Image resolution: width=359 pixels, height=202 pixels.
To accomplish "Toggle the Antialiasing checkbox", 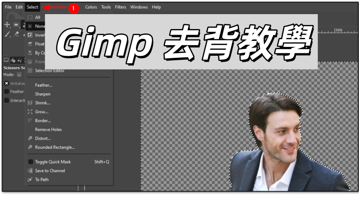I will click(6, 83).
